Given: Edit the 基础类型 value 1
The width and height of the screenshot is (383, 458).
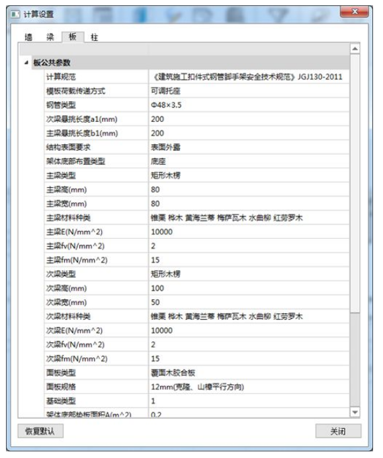Looking at the screenshot, I should (249, 401).
